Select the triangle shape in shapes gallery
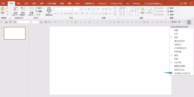 coord(124,11)
